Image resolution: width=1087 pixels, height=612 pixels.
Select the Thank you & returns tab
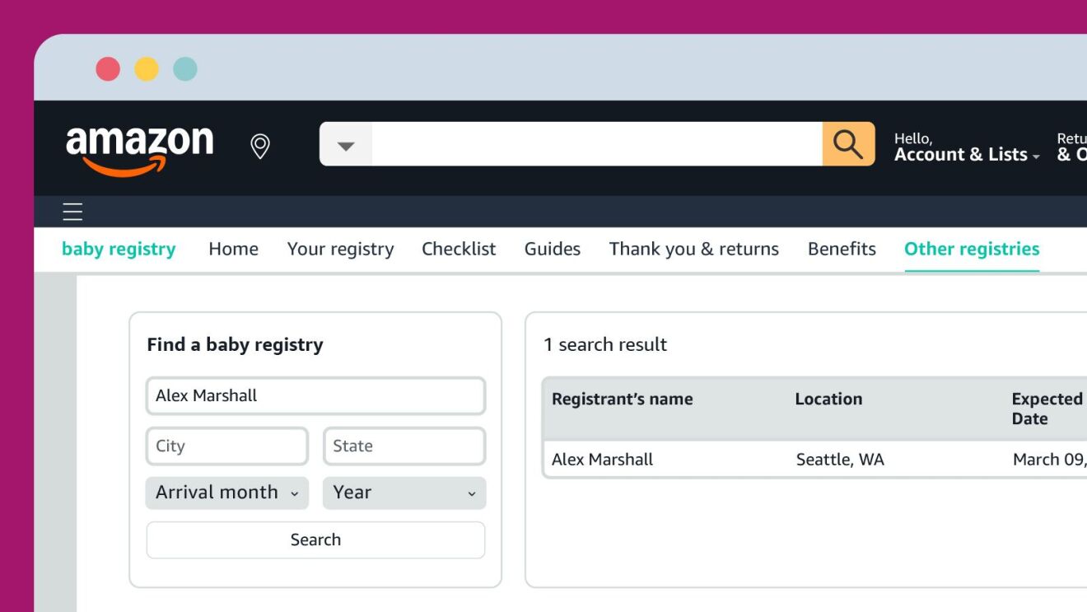tap(693, 249)
